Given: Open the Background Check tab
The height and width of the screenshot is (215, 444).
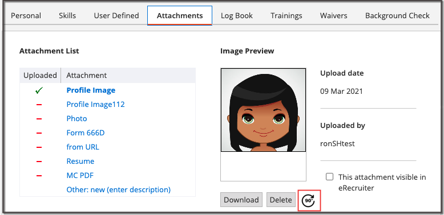Looking at the screenshot, I should tap(397, 15).
